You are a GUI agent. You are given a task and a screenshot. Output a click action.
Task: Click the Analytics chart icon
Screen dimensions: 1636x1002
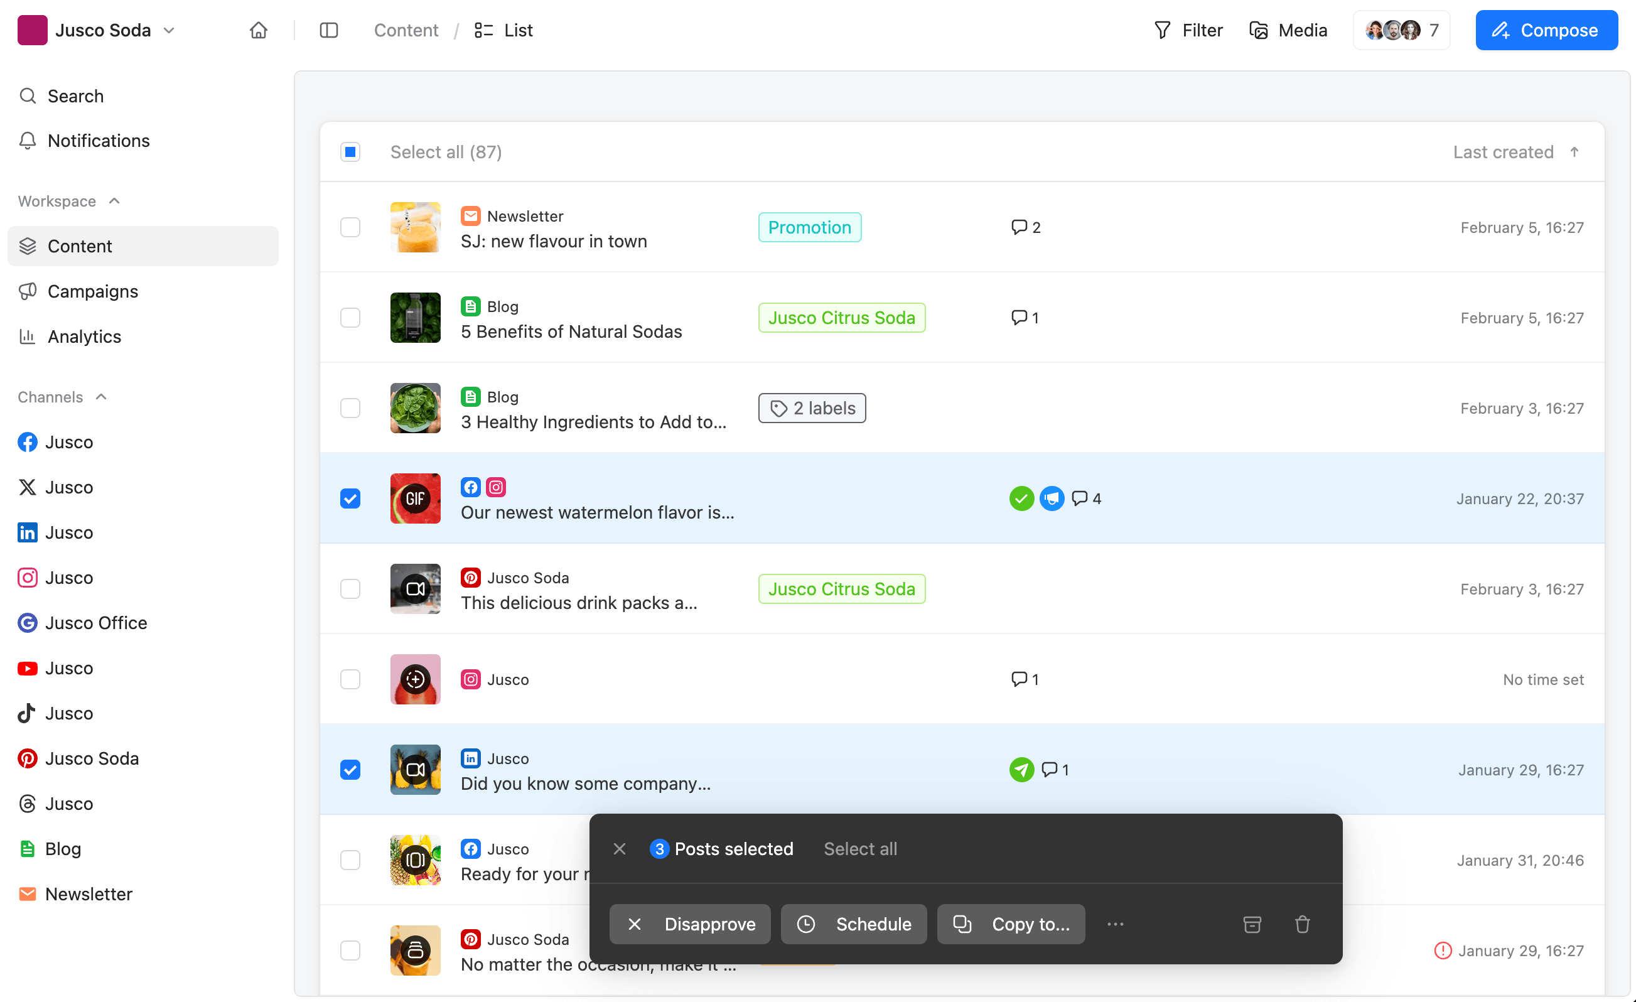tap(27, 337)
